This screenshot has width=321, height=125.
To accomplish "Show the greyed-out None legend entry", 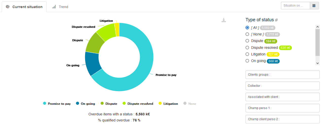I will pos(192,104).
